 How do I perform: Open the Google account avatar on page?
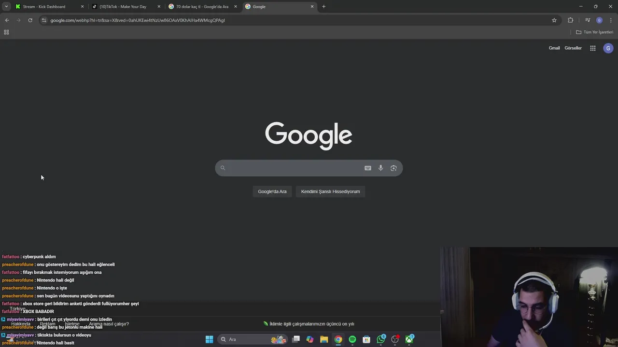608,48
